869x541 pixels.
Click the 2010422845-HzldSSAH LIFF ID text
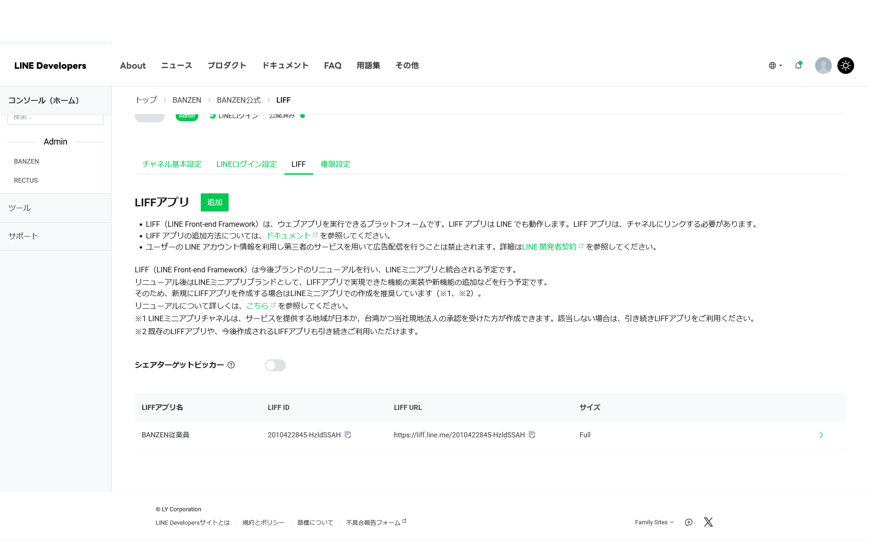[304, 435]
